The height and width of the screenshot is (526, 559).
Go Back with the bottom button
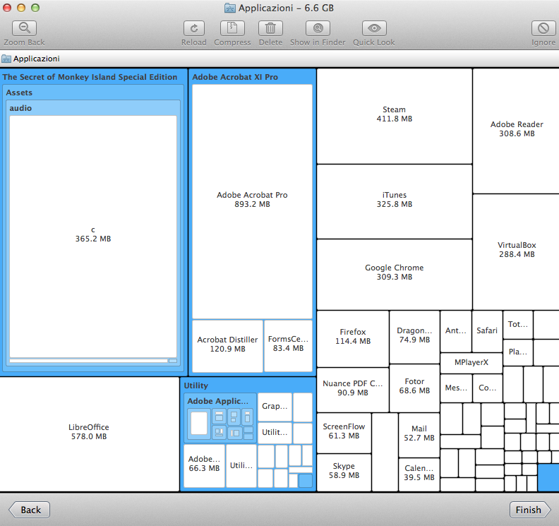click(30, 510)
